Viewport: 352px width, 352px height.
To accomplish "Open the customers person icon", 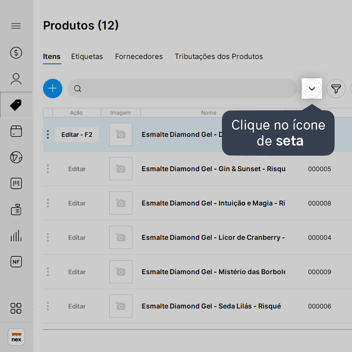I will pyautogui.click(x=16, y=79).
